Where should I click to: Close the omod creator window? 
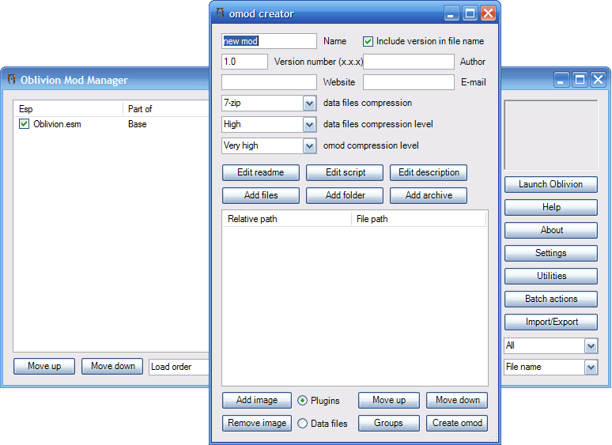click(488, 13)
